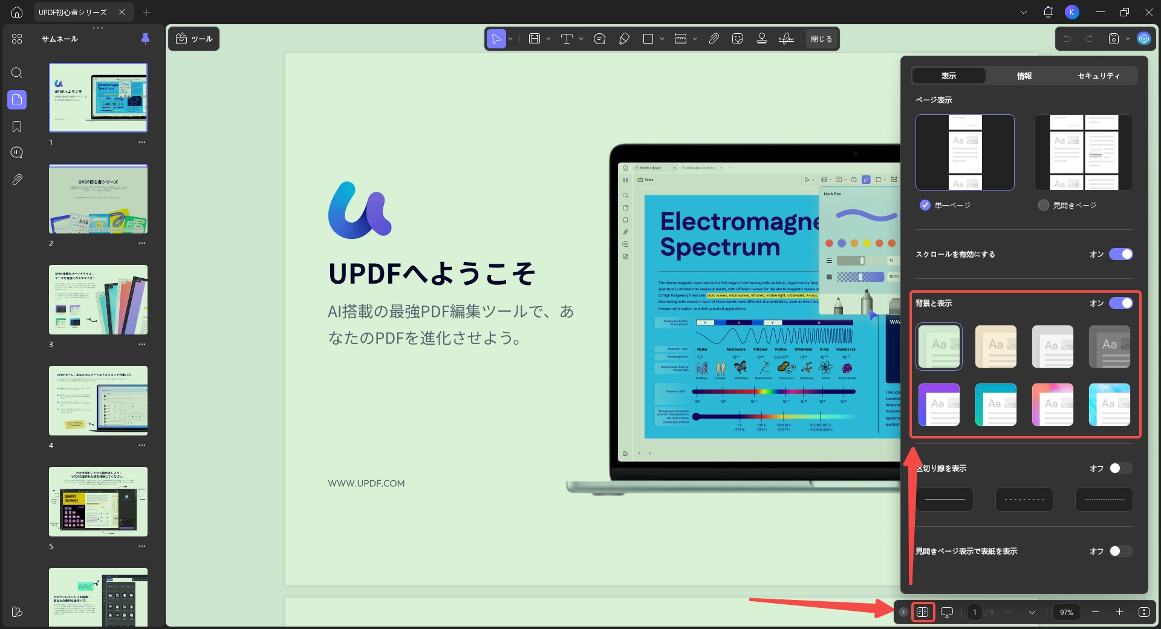Image resolution: width=1161 pixels, height=629 pixels.
Task: Open the tab list chevron in title bar
Action: [x=1024, y=12]
